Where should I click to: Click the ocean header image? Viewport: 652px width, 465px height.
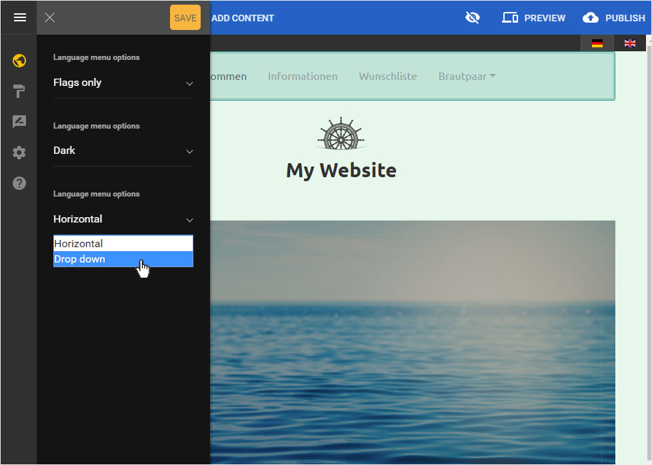click(413, 342)
